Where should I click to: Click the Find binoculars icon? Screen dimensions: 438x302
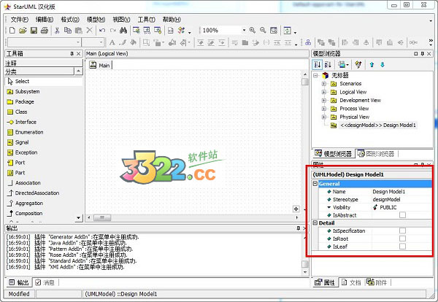pos(123,31)
